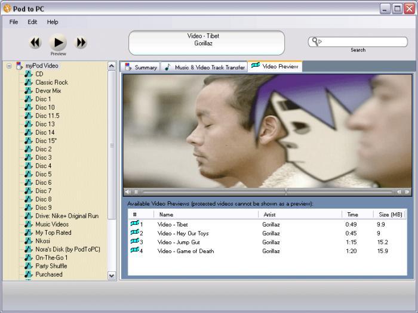Image resolution: width=418 pixels, height=313 pixels.
Task: Select the Classic Rock playlist icon
Action: [x=28, y=82]
